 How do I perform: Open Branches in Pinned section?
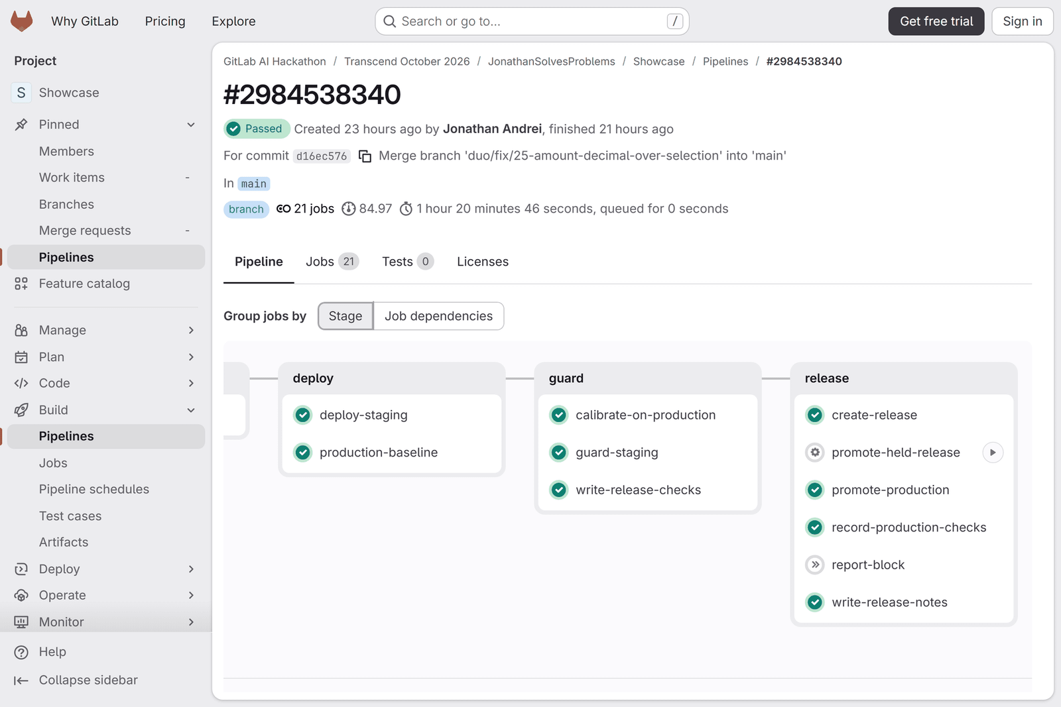[106, 204]
